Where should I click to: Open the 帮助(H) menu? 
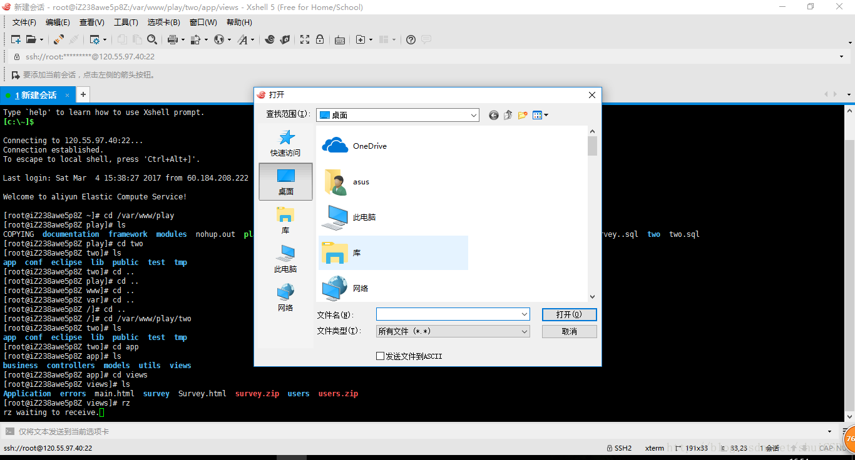239,22
